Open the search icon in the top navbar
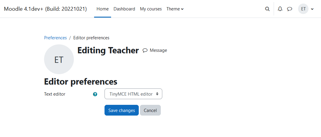 [x=267, y=9]
